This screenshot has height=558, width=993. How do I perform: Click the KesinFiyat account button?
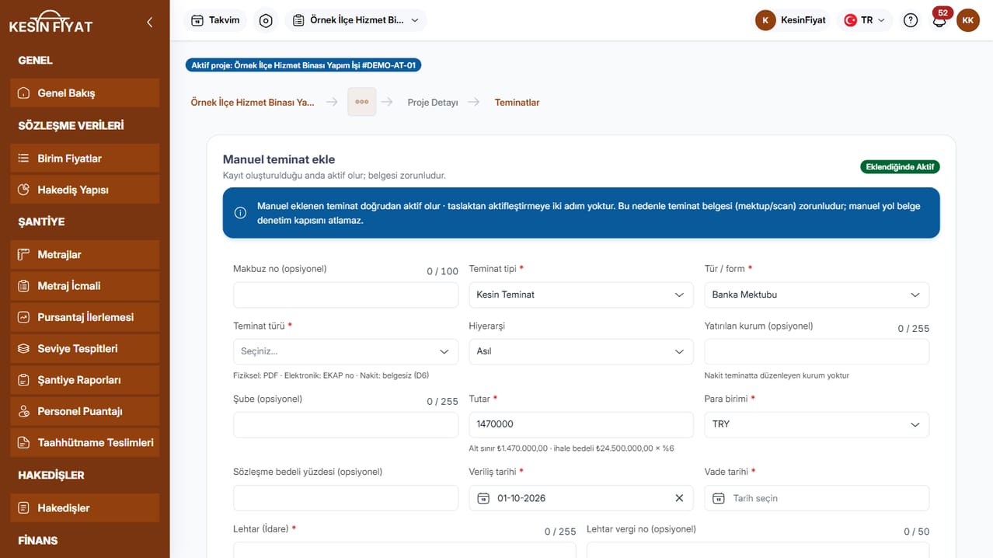(x=791, y=20)
